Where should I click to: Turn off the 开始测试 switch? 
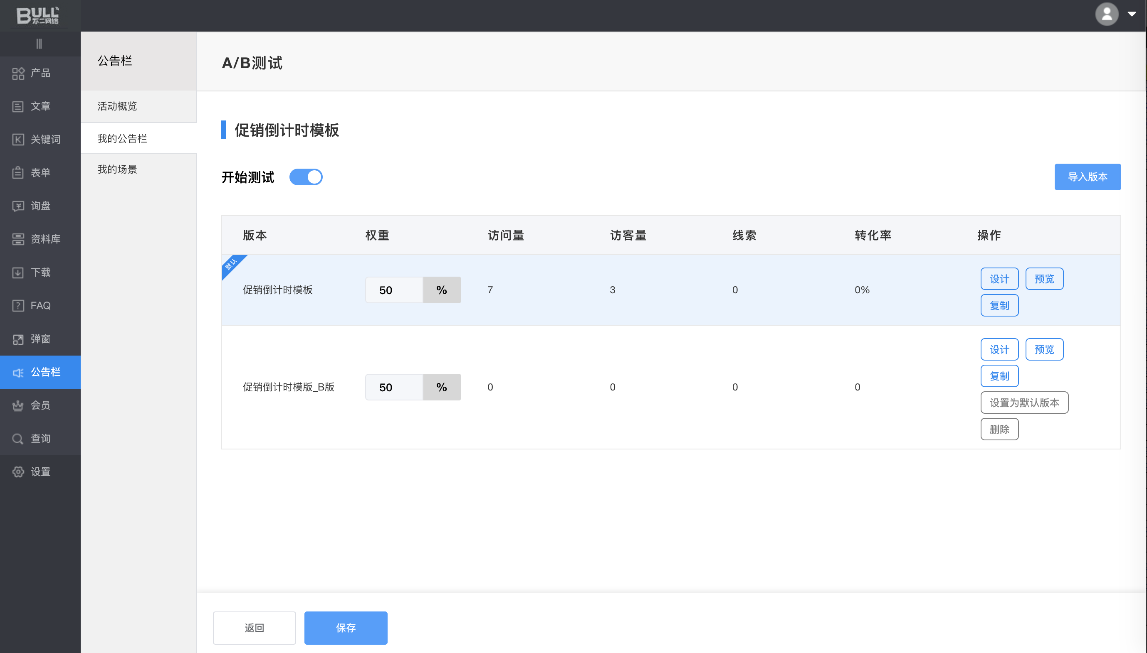pyautogui.click(x=306, y=177)
